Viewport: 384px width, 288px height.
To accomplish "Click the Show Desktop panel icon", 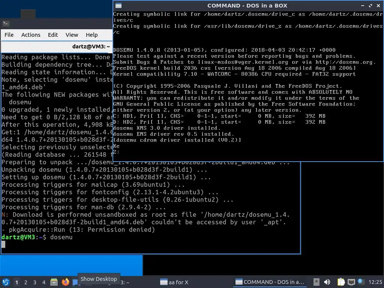I will [x=75, y=282].
